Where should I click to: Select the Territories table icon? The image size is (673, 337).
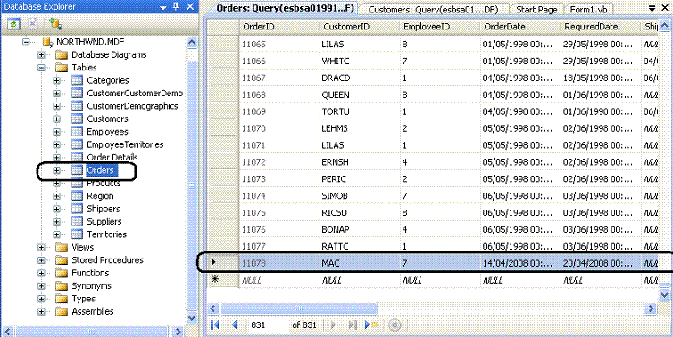point(77,234)
